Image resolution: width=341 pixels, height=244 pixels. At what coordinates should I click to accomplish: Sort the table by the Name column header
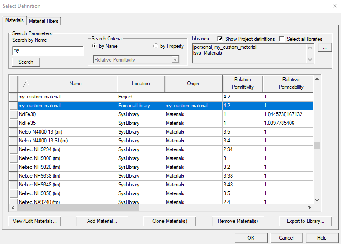pos(75,84)
